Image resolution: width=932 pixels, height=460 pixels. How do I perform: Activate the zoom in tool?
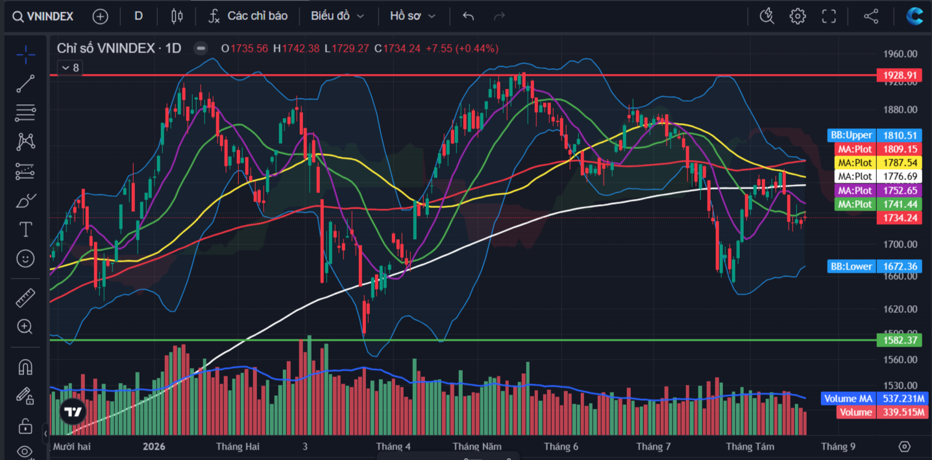[25, 327]
